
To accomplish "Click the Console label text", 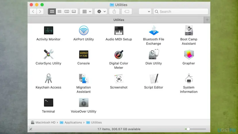I will 84,63.
